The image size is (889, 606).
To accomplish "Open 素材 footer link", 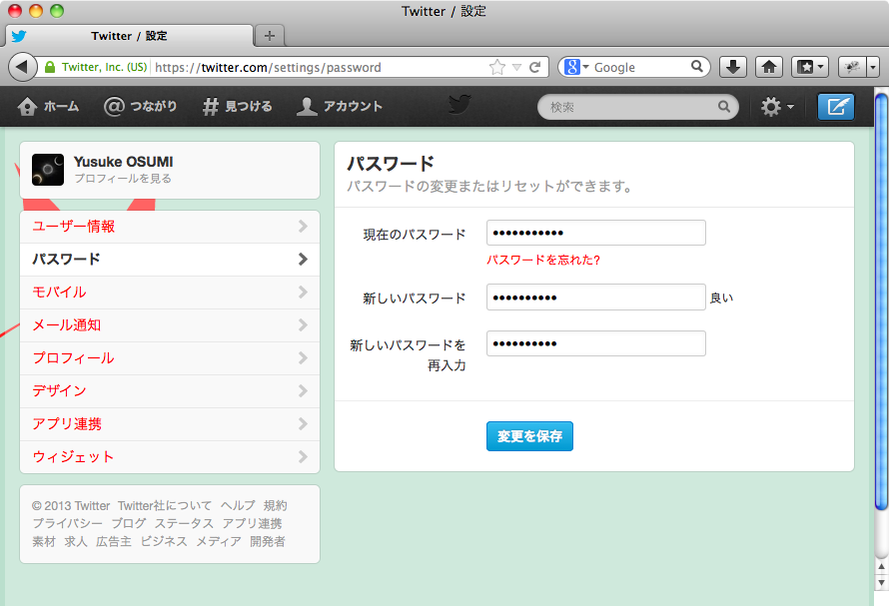I will (44, 541).
